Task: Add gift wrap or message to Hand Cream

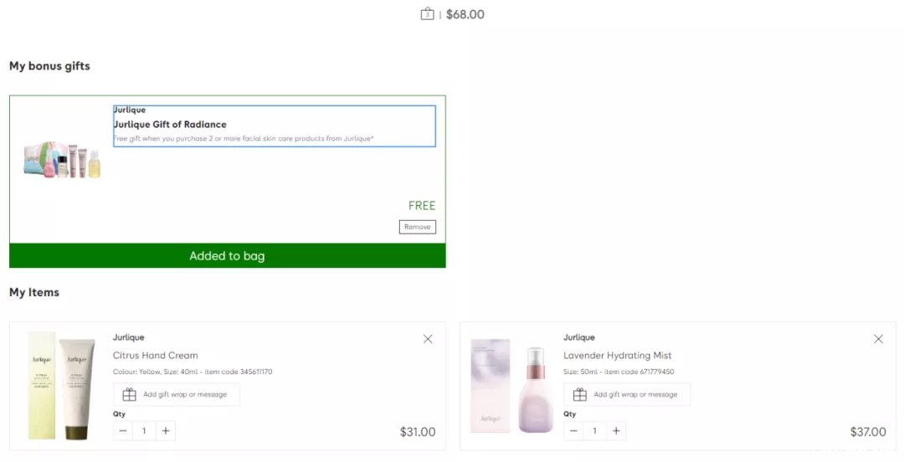Action: pyautogui.click(x=177, y=394)
